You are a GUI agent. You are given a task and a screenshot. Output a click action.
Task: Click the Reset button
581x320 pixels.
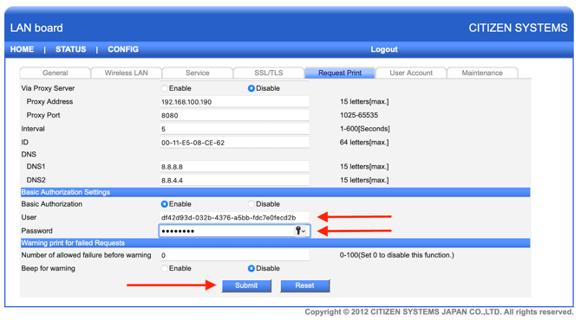pyautogui.click(x=304, y=285)
